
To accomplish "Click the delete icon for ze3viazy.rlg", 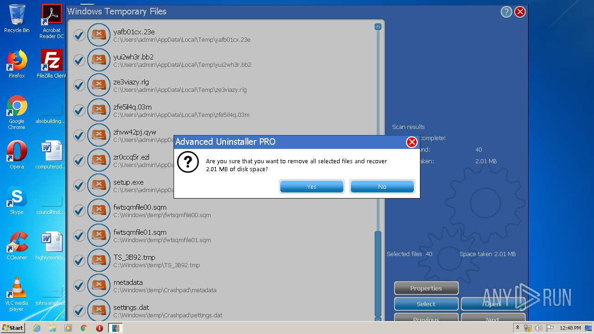I will (98, 85).
